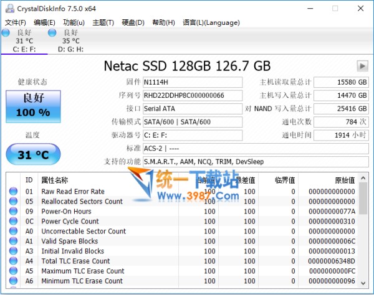The height and width of the screenshot is (295, 374).
Task: Click the Netac SSD 128GB disk title
Action: tap(187, 66)
